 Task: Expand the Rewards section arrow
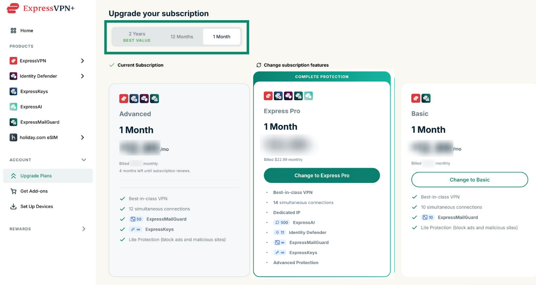(x=84, y=229)
